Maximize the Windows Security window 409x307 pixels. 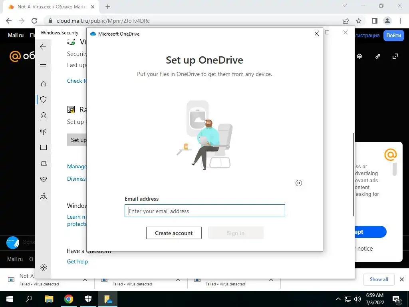[327, 32]
